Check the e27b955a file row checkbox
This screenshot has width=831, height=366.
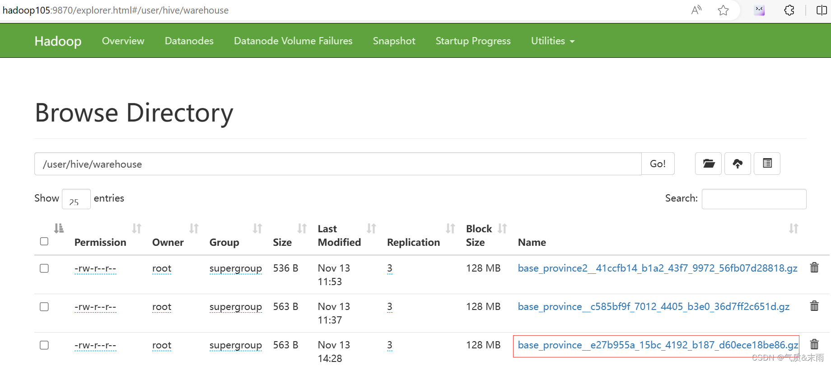click(x=44, y=345)
